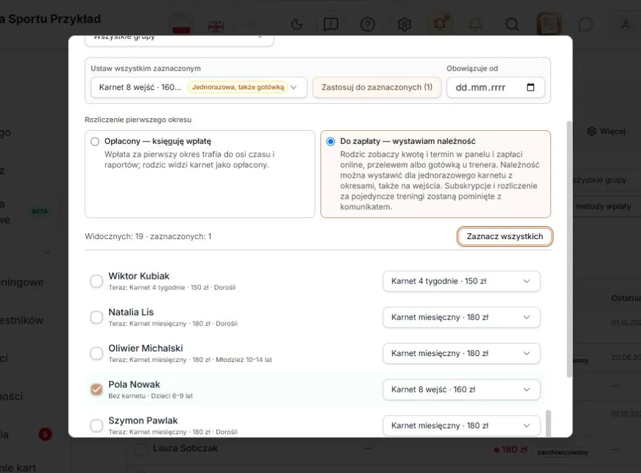Open the calendar picker icon in the date field

tap(531, 87)
